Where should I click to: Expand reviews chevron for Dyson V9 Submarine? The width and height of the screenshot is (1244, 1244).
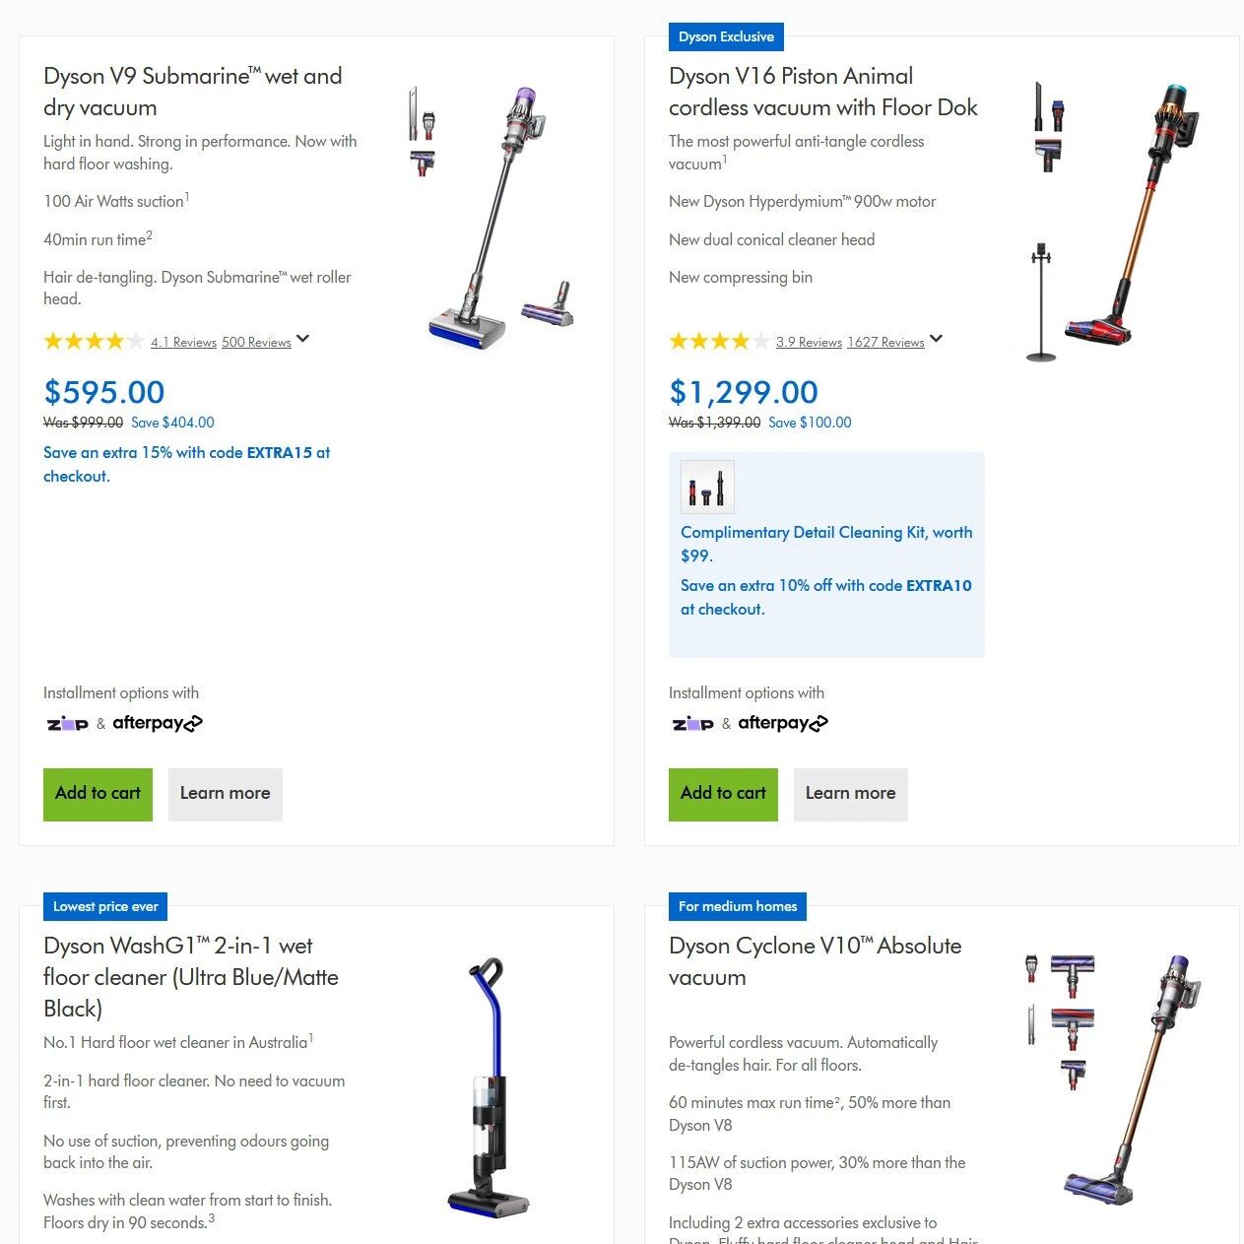click(303, 340)
